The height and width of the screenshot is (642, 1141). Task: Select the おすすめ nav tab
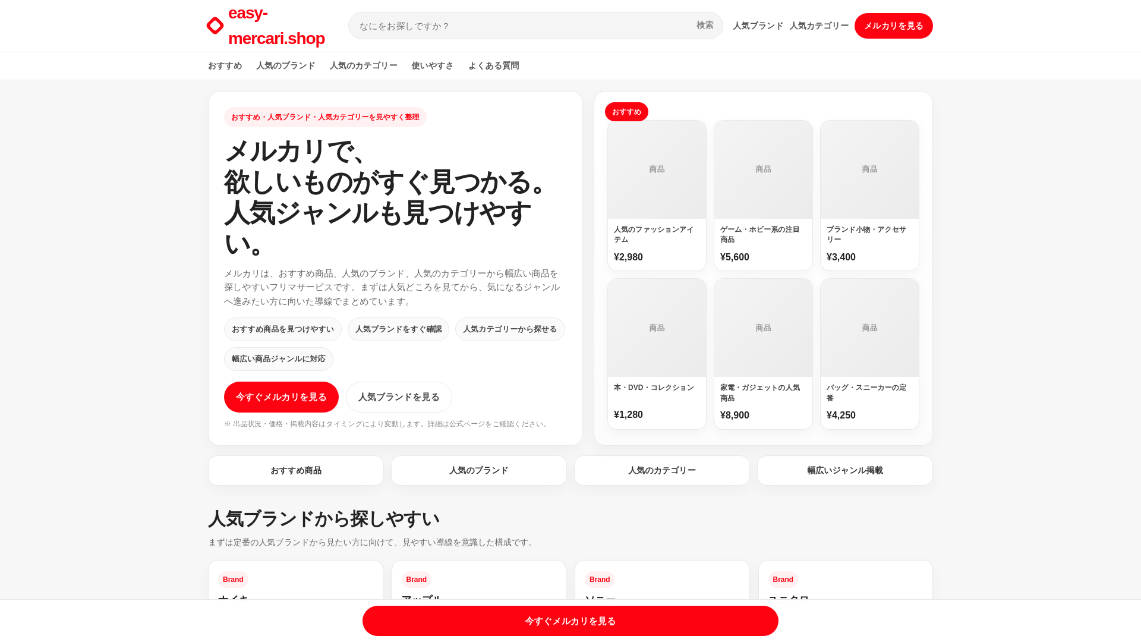pos(225,65)
